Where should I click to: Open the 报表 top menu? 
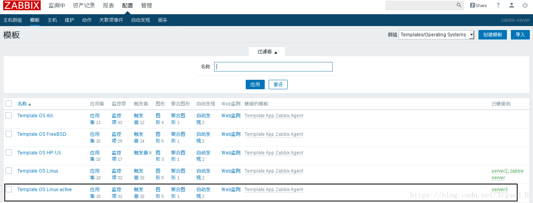[108, 6]
